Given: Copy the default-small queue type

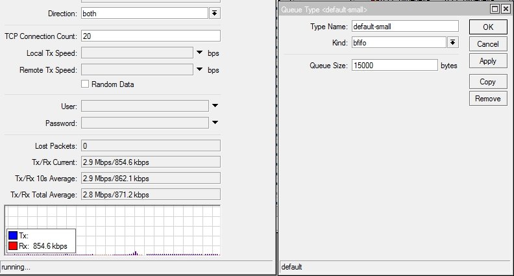Looking at the screenshot, I should [487, 82].
